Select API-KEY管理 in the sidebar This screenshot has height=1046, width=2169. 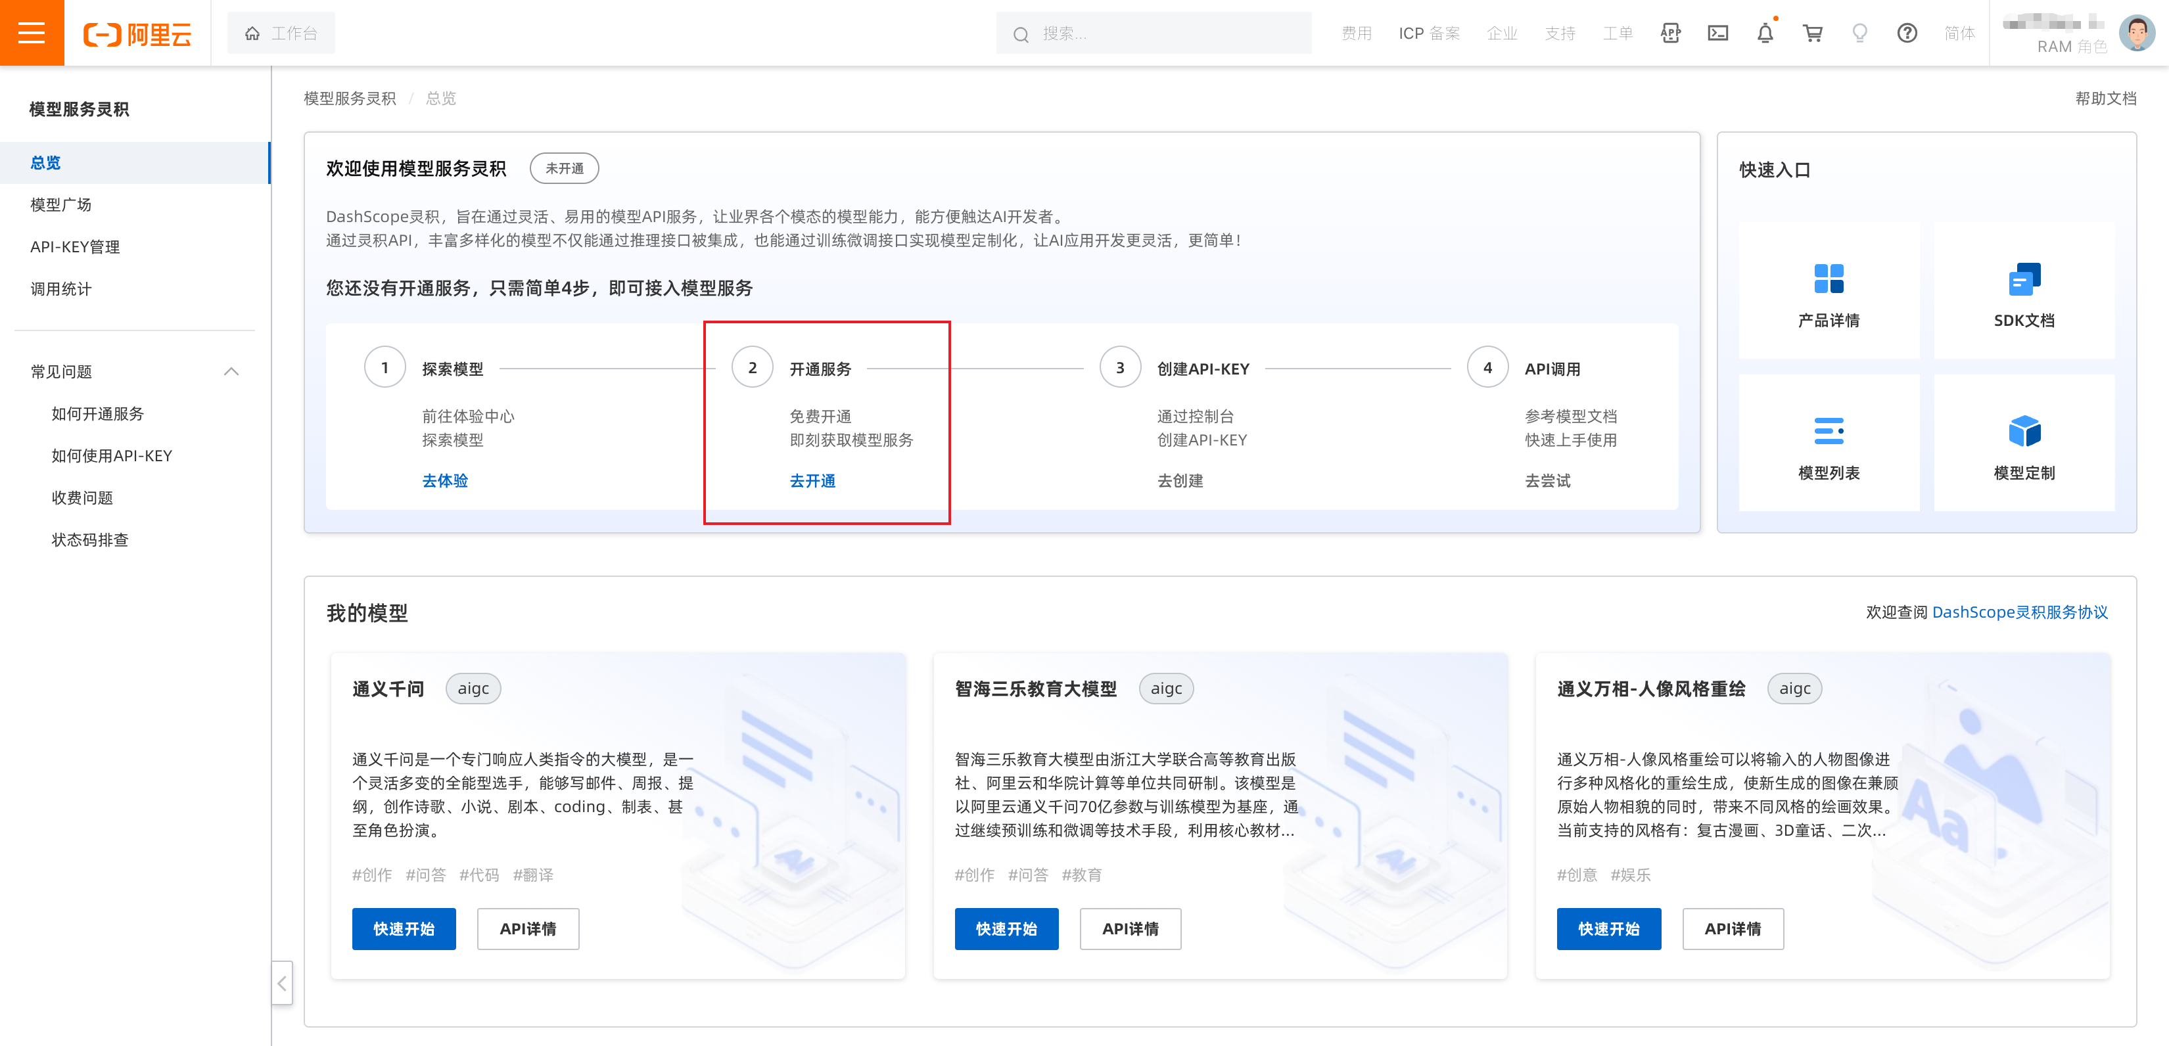[x=75, y=246]
